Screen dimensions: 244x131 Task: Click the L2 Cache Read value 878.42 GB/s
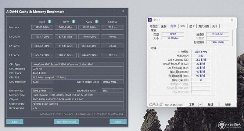(x=42, y=46)
